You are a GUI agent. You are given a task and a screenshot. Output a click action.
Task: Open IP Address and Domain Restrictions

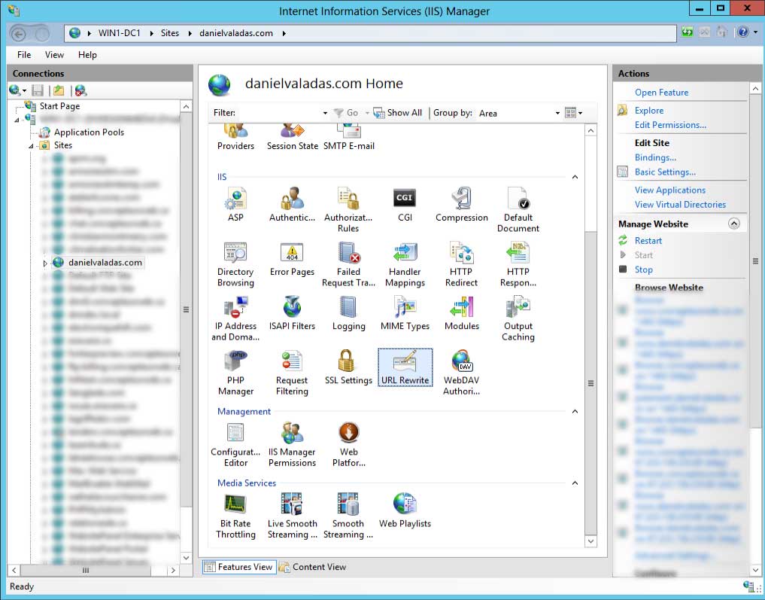pos(235,318)
